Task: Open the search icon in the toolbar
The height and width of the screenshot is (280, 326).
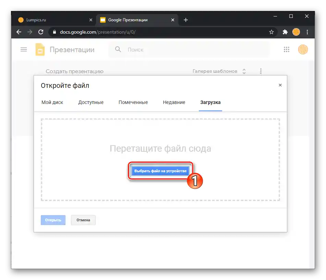Action: (118, 49)
